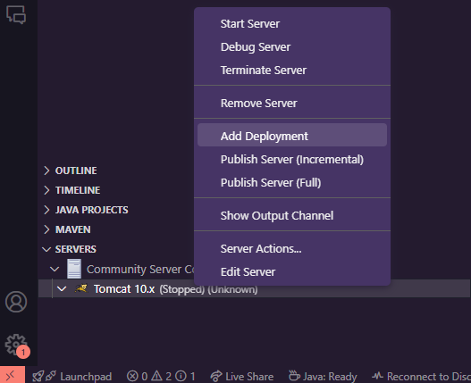The width and height of the screenshot is (471, 383).
Task: Open the Manage gear icon
Action: tap(16, 346)
